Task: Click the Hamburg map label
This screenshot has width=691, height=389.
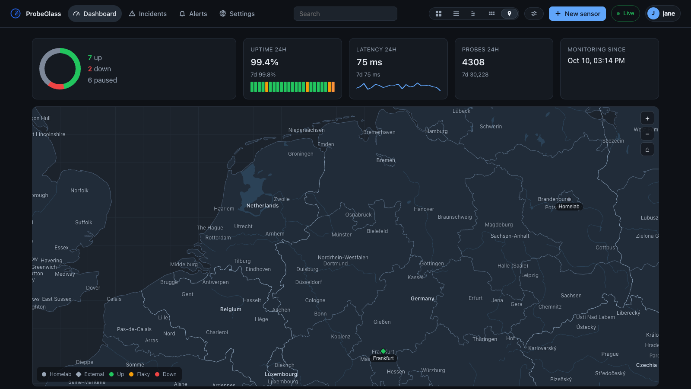Action: click(x=437, y=131)
